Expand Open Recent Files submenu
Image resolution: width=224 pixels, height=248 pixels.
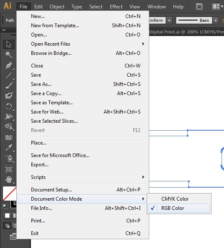(x=83, y=44)
